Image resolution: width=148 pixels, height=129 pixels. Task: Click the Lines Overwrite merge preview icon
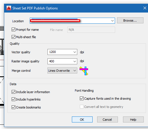pos(84,71)
